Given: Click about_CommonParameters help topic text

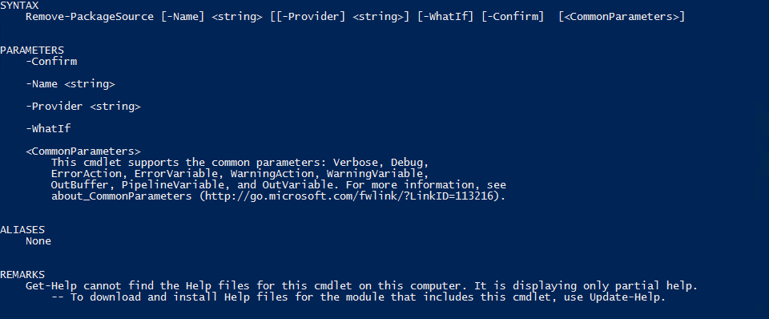Looking at the screenshot, I should pyautogui.click(x=121, y=196).
